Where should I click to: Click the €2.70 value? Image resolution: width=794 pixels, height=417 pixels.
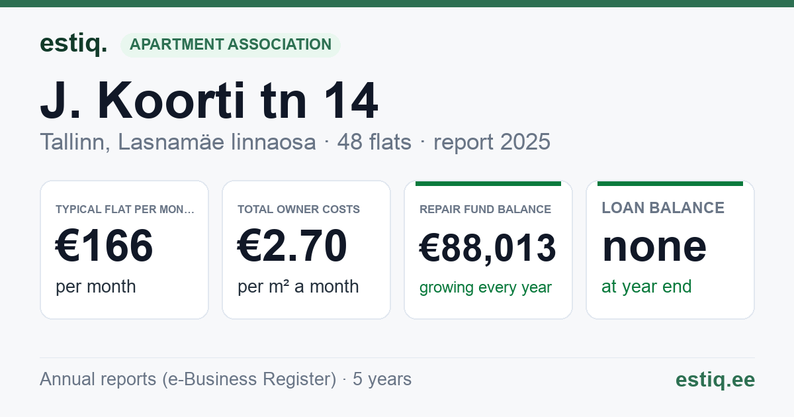click(x=292, y=246)
